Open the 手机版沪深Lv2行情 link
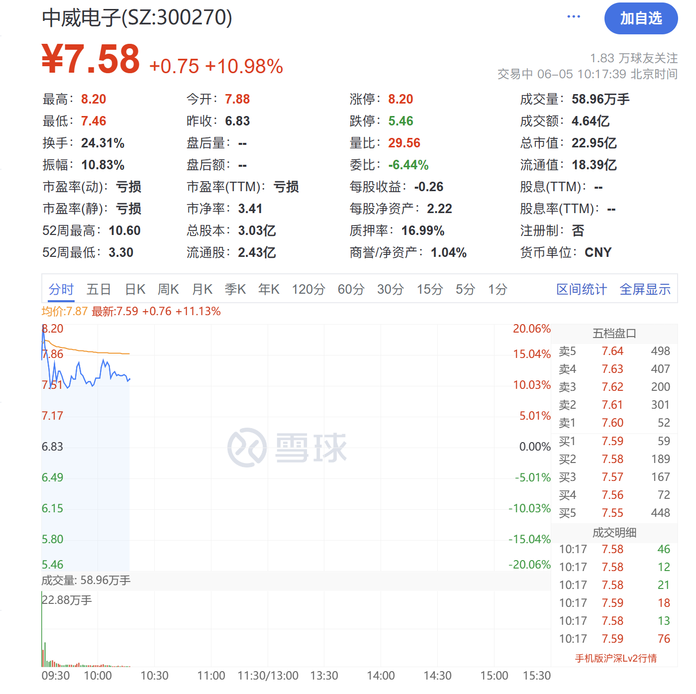The image size is (696, 694). pyautogui.click(x=616, y=658)
